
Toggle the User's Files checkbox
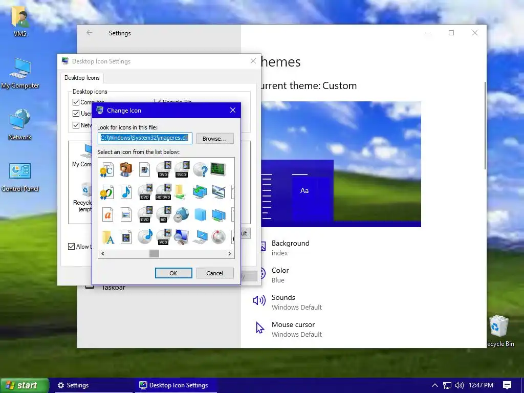(76, 113)
